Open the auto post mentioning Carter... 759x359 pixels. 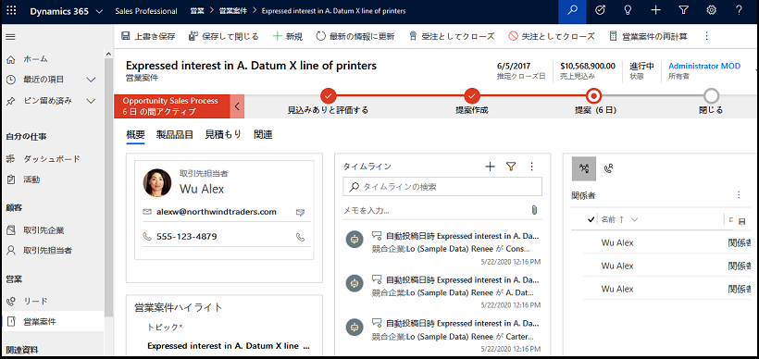[x=442, y=336]
